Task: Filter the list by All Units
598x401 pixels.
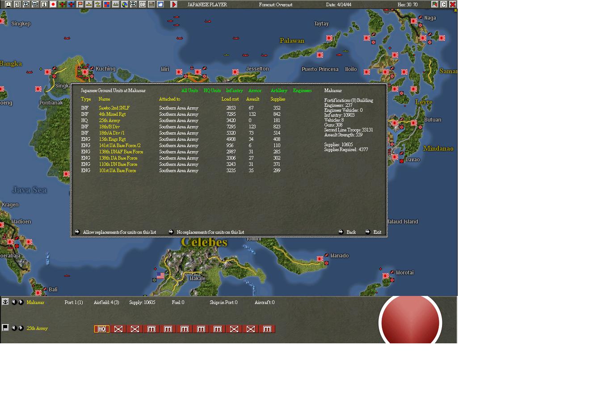Action: pyautogui.click(x=190, y=90)
